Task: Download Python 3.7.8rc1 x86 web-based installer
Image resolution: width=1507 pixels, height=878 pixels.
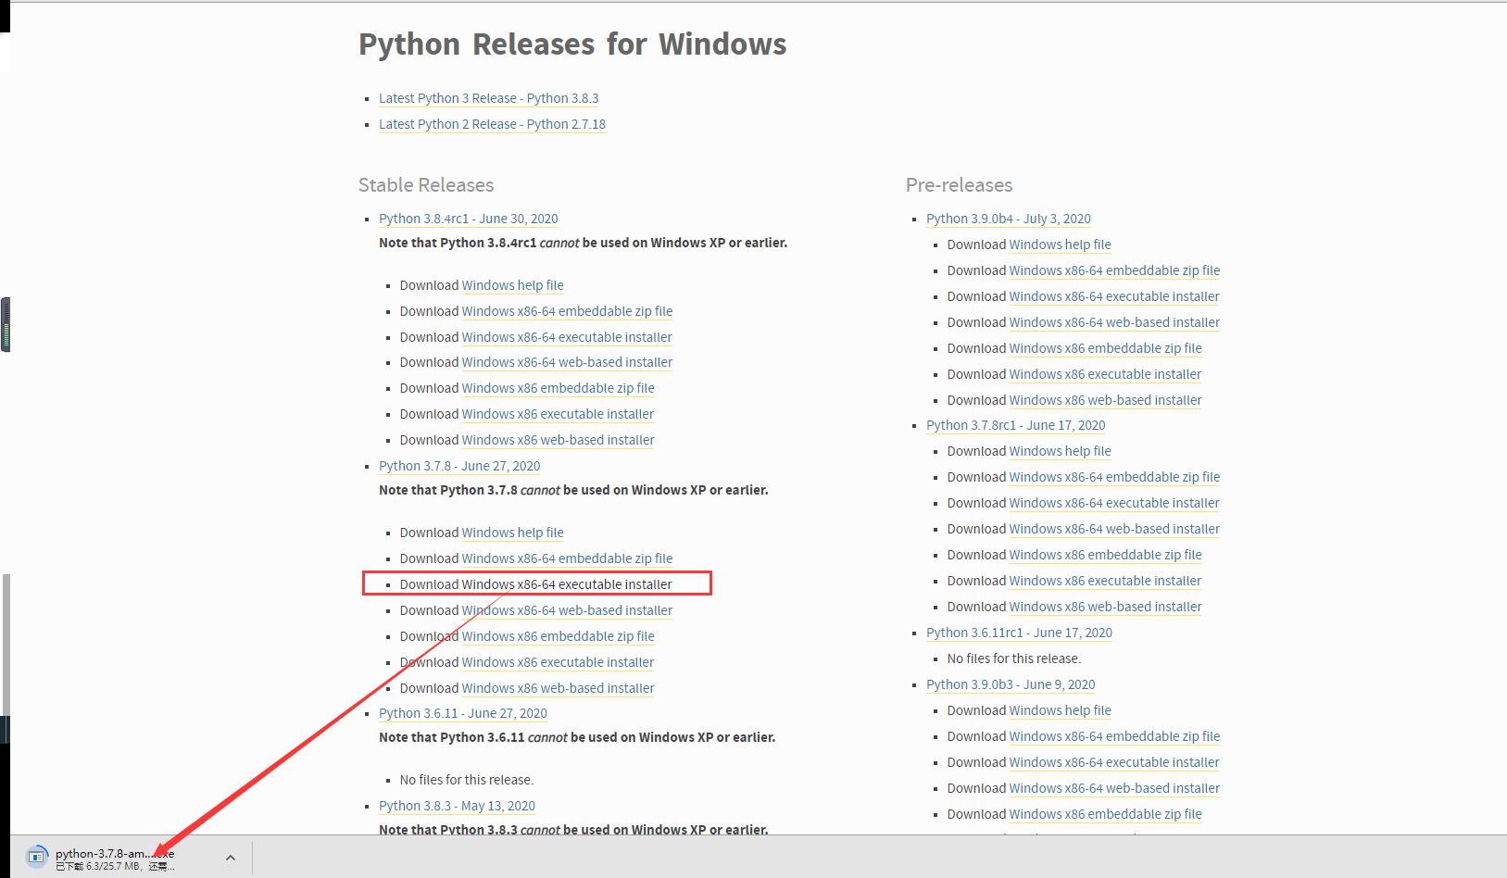Action: pyautogui.click(x=1105, y=607)
